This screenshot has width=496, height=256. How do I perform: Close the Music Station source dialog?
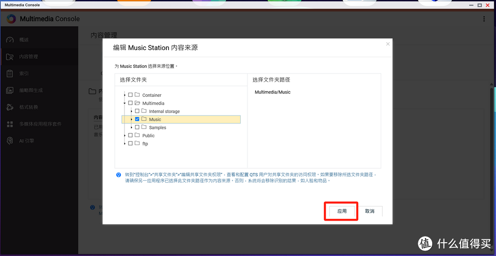[x=388, y=44]
